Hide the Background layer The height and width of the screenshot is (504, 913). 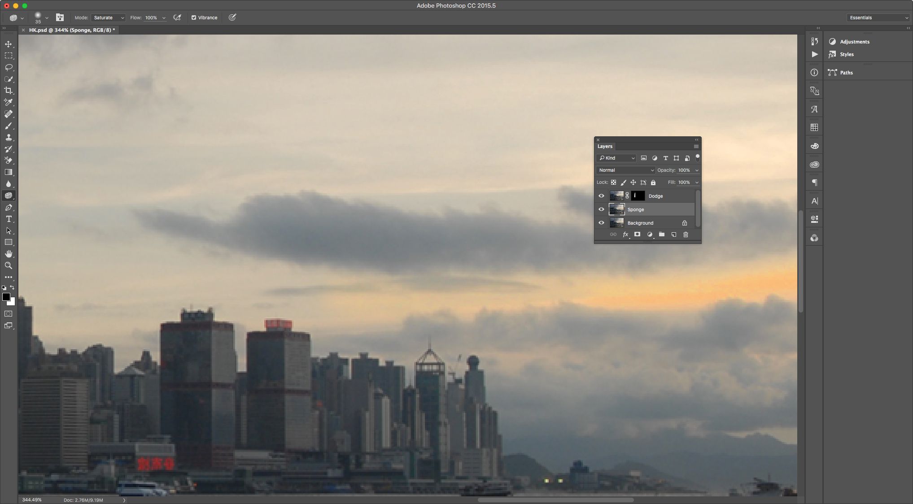coord(601,223)
